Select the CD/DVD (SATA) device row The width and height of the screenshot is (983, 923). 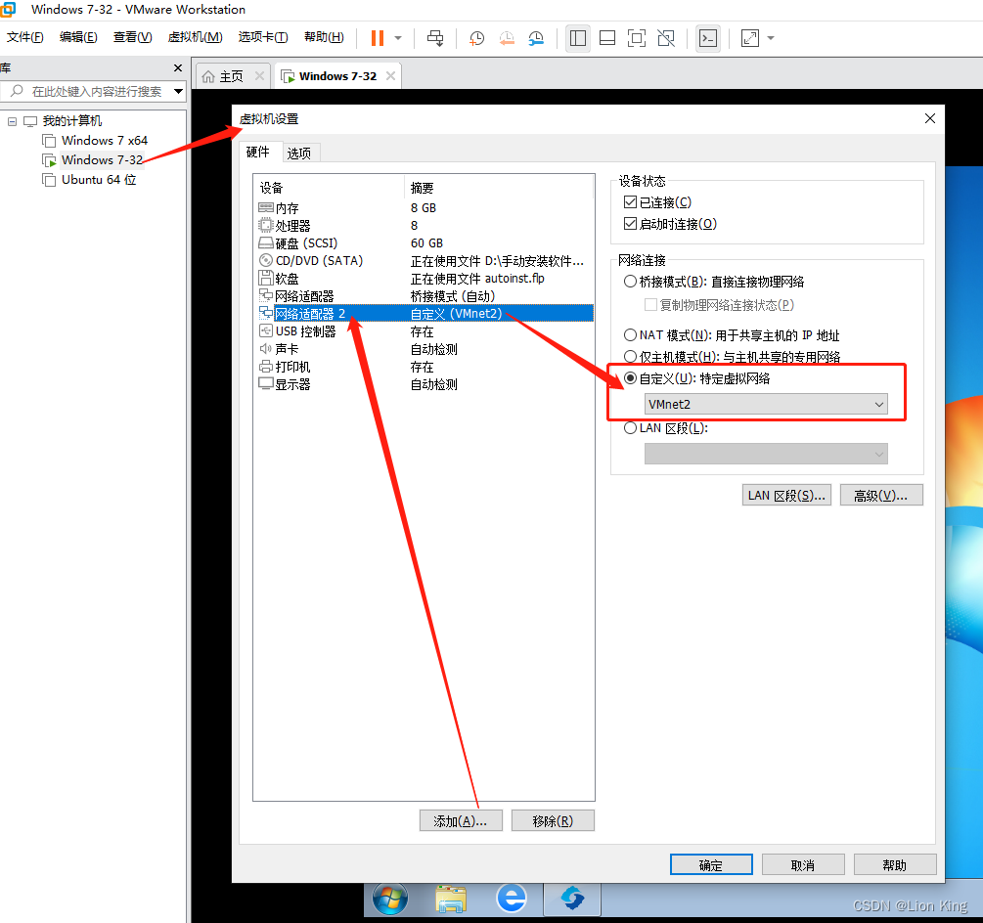pos(424,261)
